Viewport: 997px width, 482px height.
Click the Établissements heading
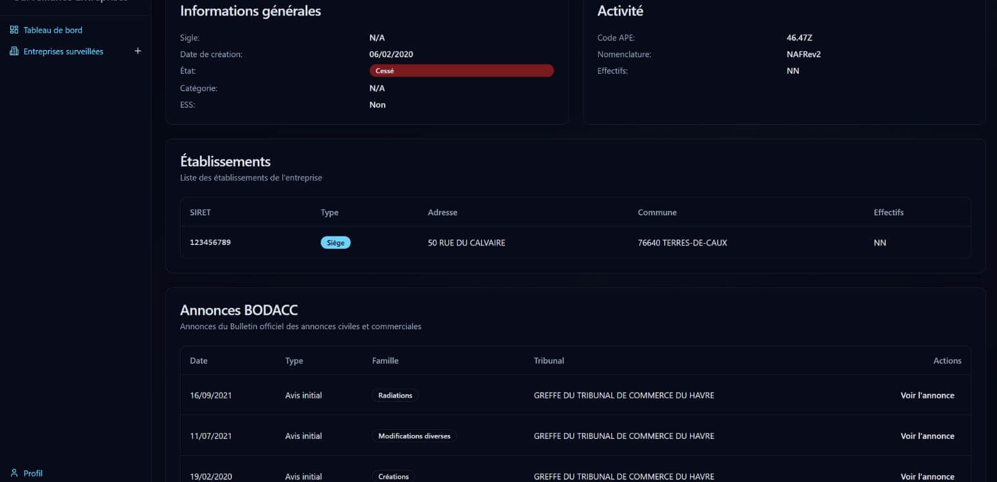point(225,161)
